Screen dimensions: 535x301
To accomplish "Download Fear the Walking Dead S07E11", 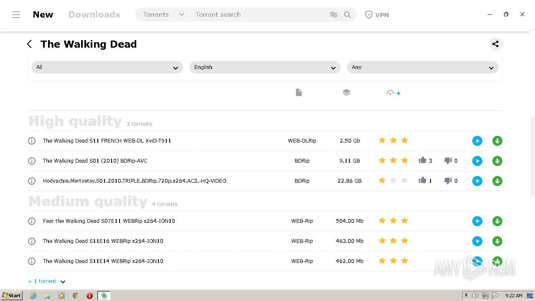I will point(497,221).
